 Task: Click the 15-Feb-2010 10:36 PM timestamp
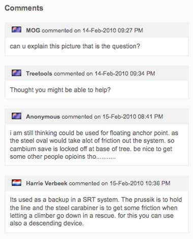(x=140, y=183)
